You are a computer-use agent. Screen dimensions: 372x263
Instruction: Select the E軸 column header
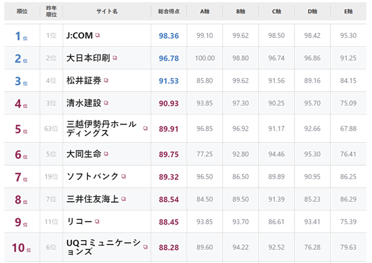[348, 12]
